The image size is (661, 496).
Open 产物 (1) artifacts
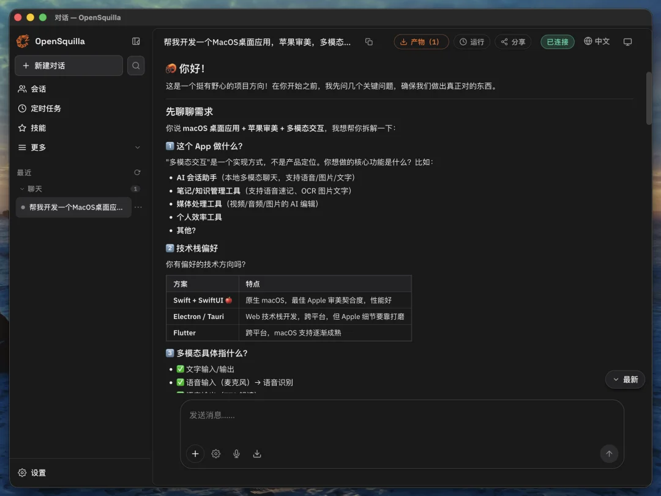coord(421,42)
